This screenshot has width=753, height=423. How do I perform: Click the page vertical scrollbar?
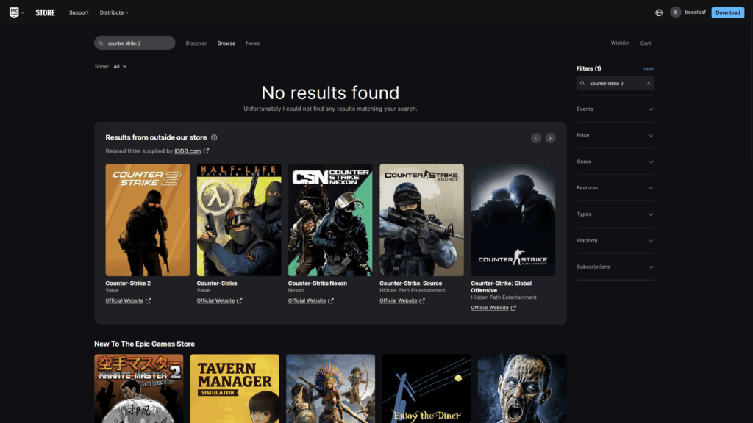point(751,82)
